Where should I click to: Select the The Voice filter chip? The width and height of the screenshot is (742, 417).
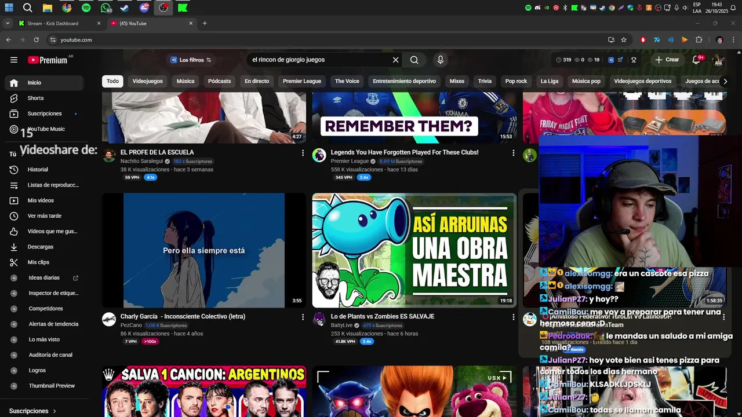[x=347, y=81]
